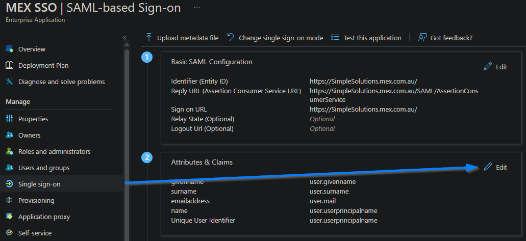Click the Self-service icon

[9, 233]
